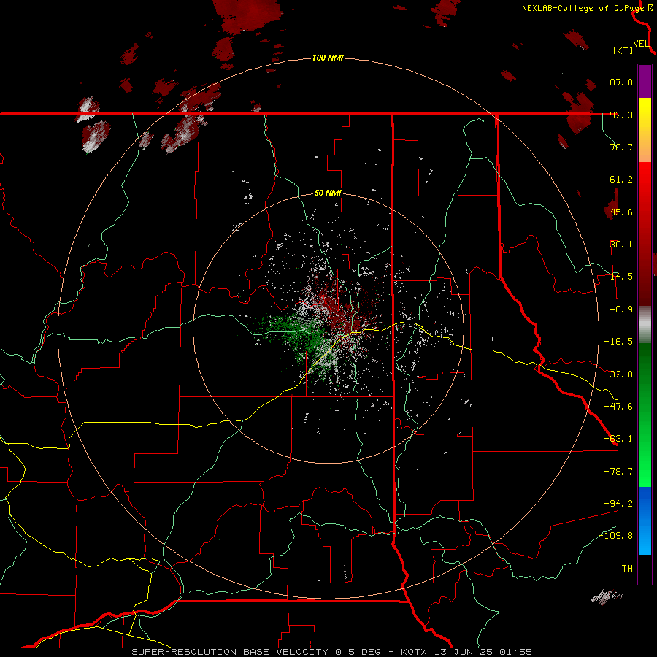Screen dimensions: 657x657
Task: Click the 50 NMI range ring label
Action: pos(328,193)
